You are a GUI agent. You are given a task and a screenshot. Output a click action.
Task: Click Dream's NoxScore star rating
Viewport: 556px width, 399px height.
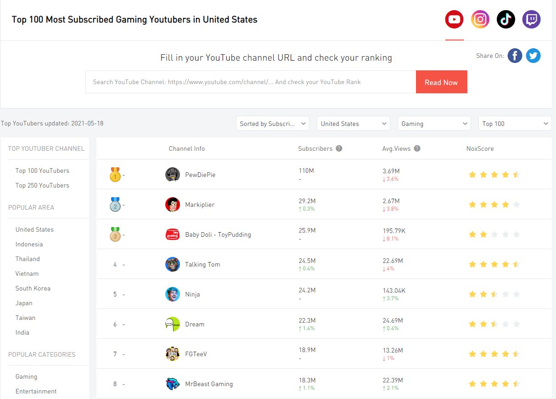tap(494, 324)
